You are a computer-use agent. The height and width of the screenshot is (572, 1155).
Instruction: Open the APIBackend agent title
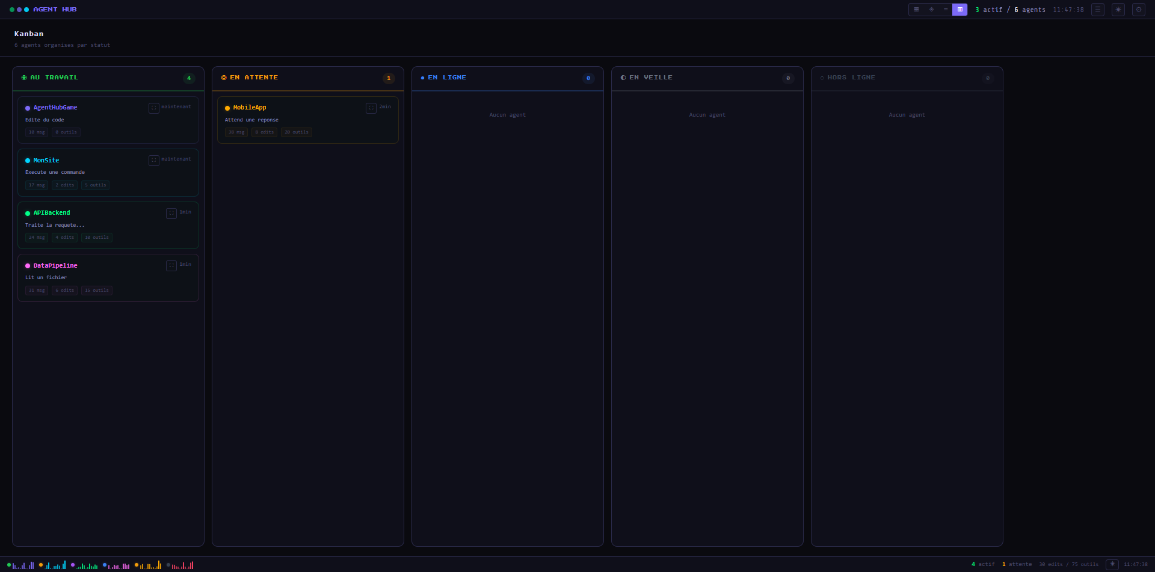(x=52, y=213)
